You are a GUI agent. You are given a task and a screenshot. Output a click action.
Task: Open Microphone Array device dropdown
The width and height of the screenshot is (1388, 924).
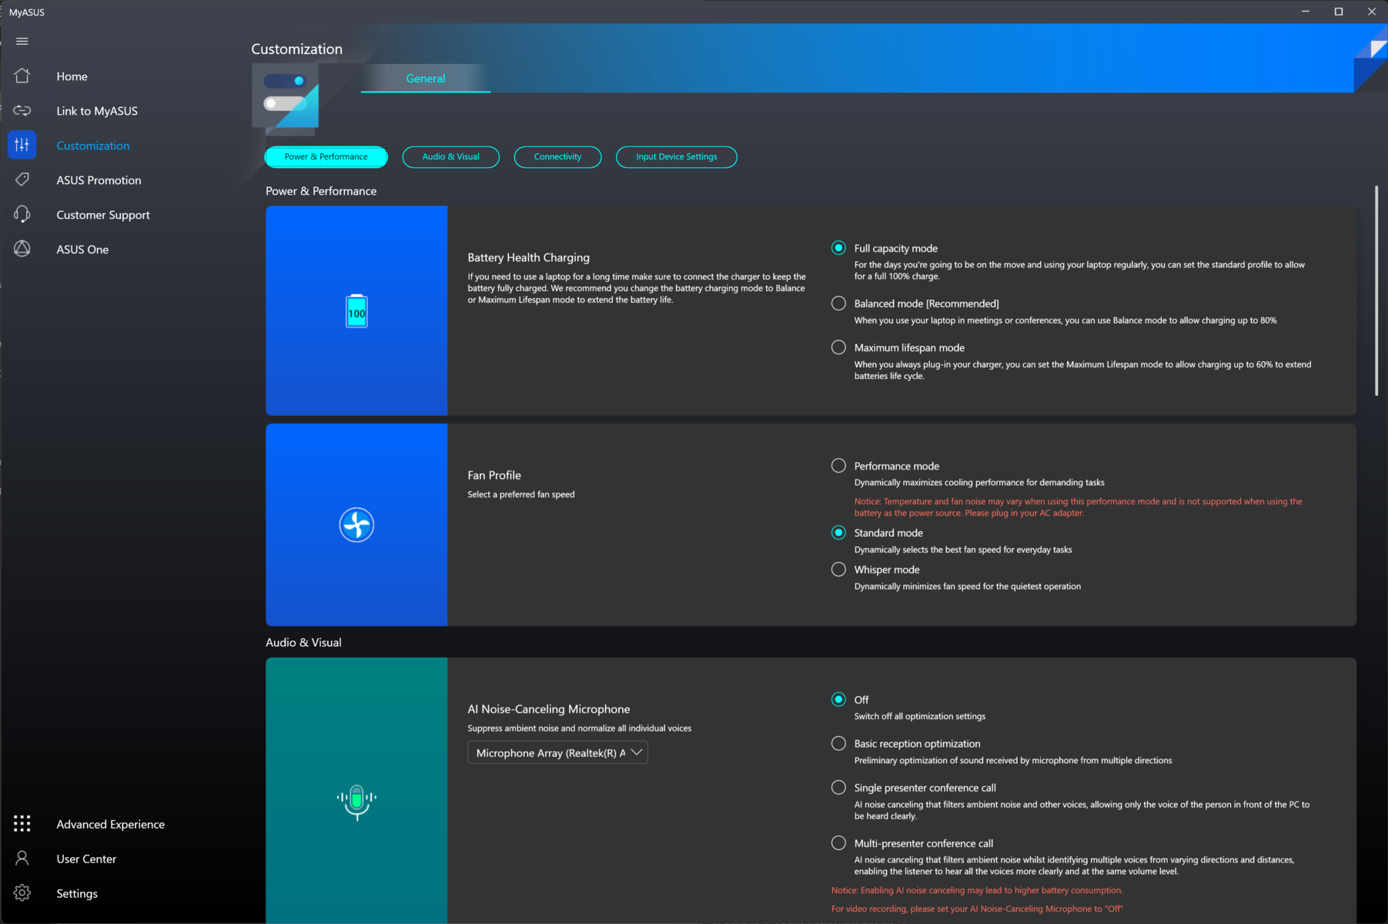pyautogui.click(x=558, y=753)
